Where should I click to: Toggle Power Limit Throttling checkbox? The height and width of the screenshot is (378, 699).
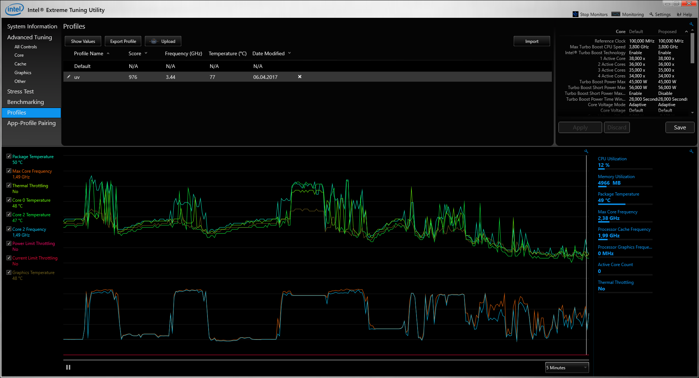click(9, 244)
